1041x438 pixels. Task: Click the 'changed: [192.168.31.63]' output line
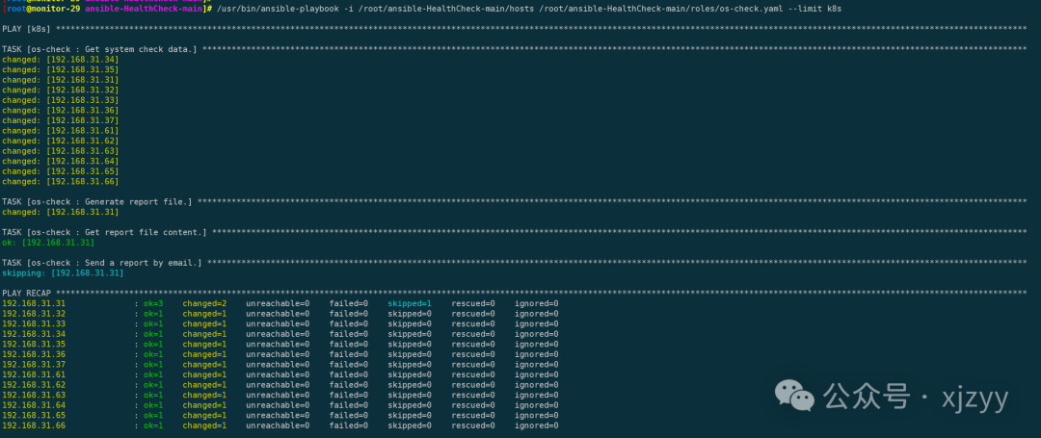click(x=61, y=151)
